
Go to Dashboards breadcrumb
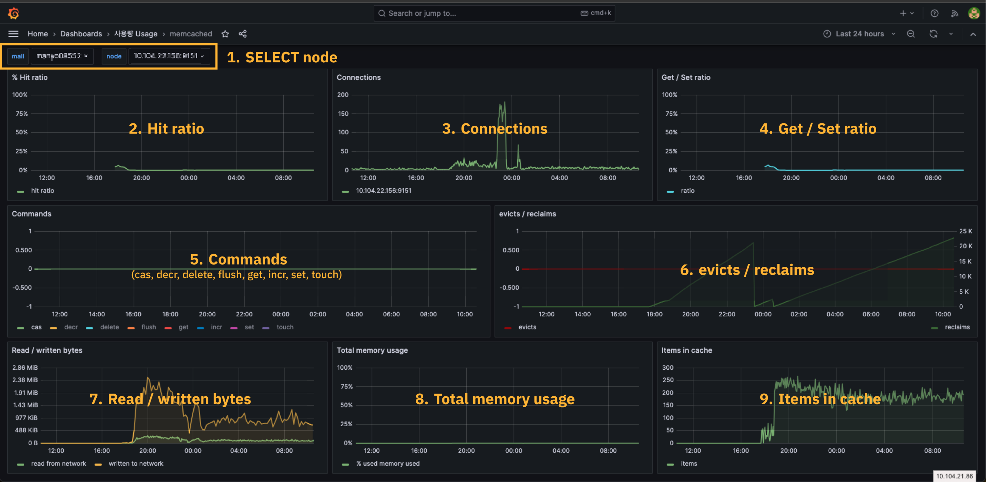pos(81,34)
